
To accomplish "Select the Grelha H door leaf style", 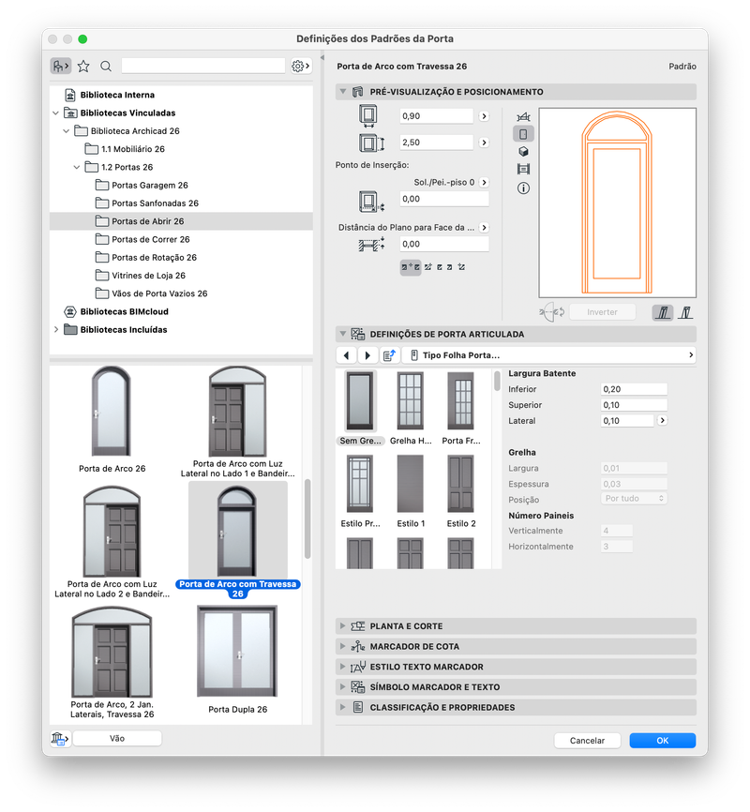I will [x=411, y=408].
